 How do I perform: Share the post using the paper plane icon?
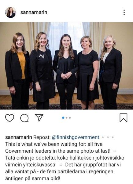pos(39,117)
